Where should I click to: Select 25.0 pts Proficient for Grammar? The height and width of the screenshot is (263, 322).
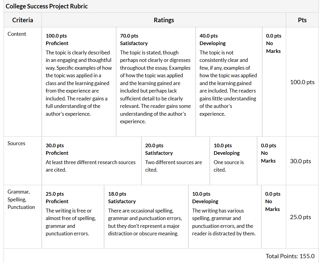click(x=73, y=217)
